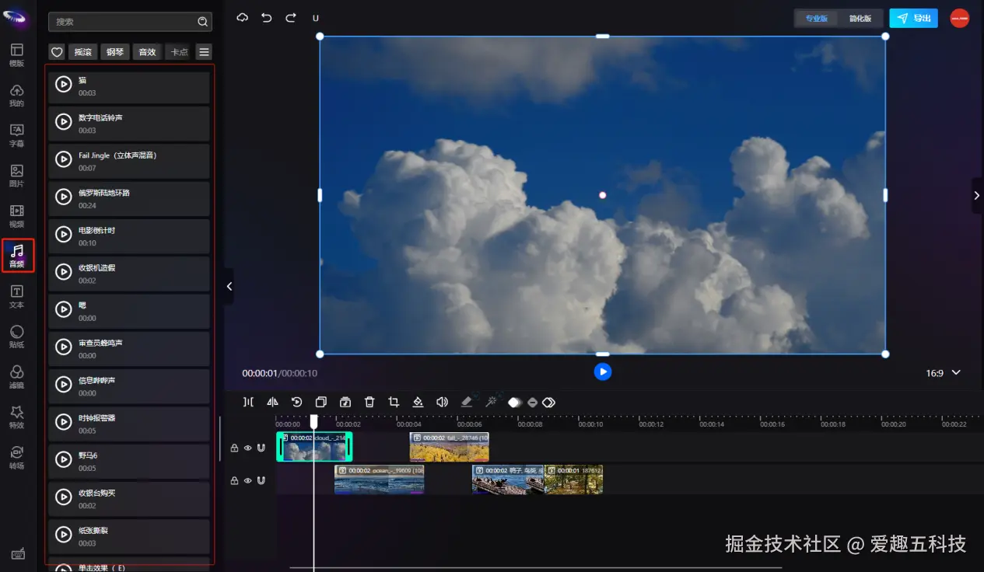Click the volume speaker icon in toolbar
This screenshot has width=984, height=572.
442,402
